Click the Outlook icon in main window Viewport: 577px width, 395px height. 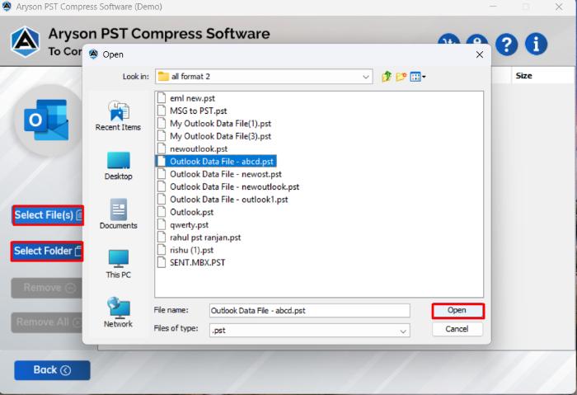coord(46,120)
